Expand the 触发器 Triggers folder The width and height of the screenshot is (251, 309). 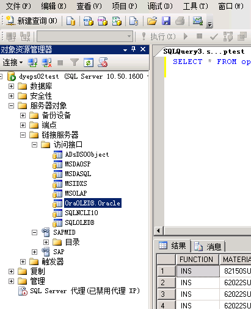[x=23, y=261]
